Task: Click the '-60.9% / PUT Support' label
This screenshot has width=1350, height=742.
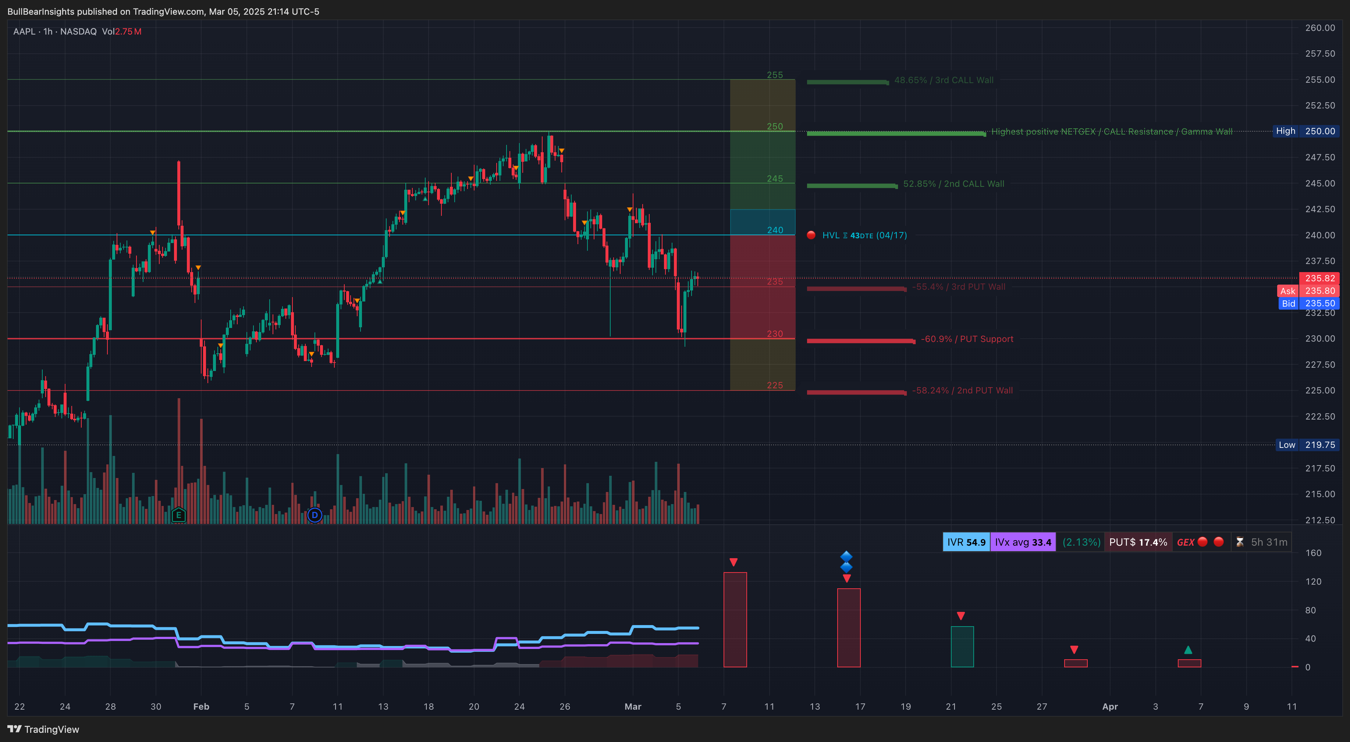Action: click(967, 339)
